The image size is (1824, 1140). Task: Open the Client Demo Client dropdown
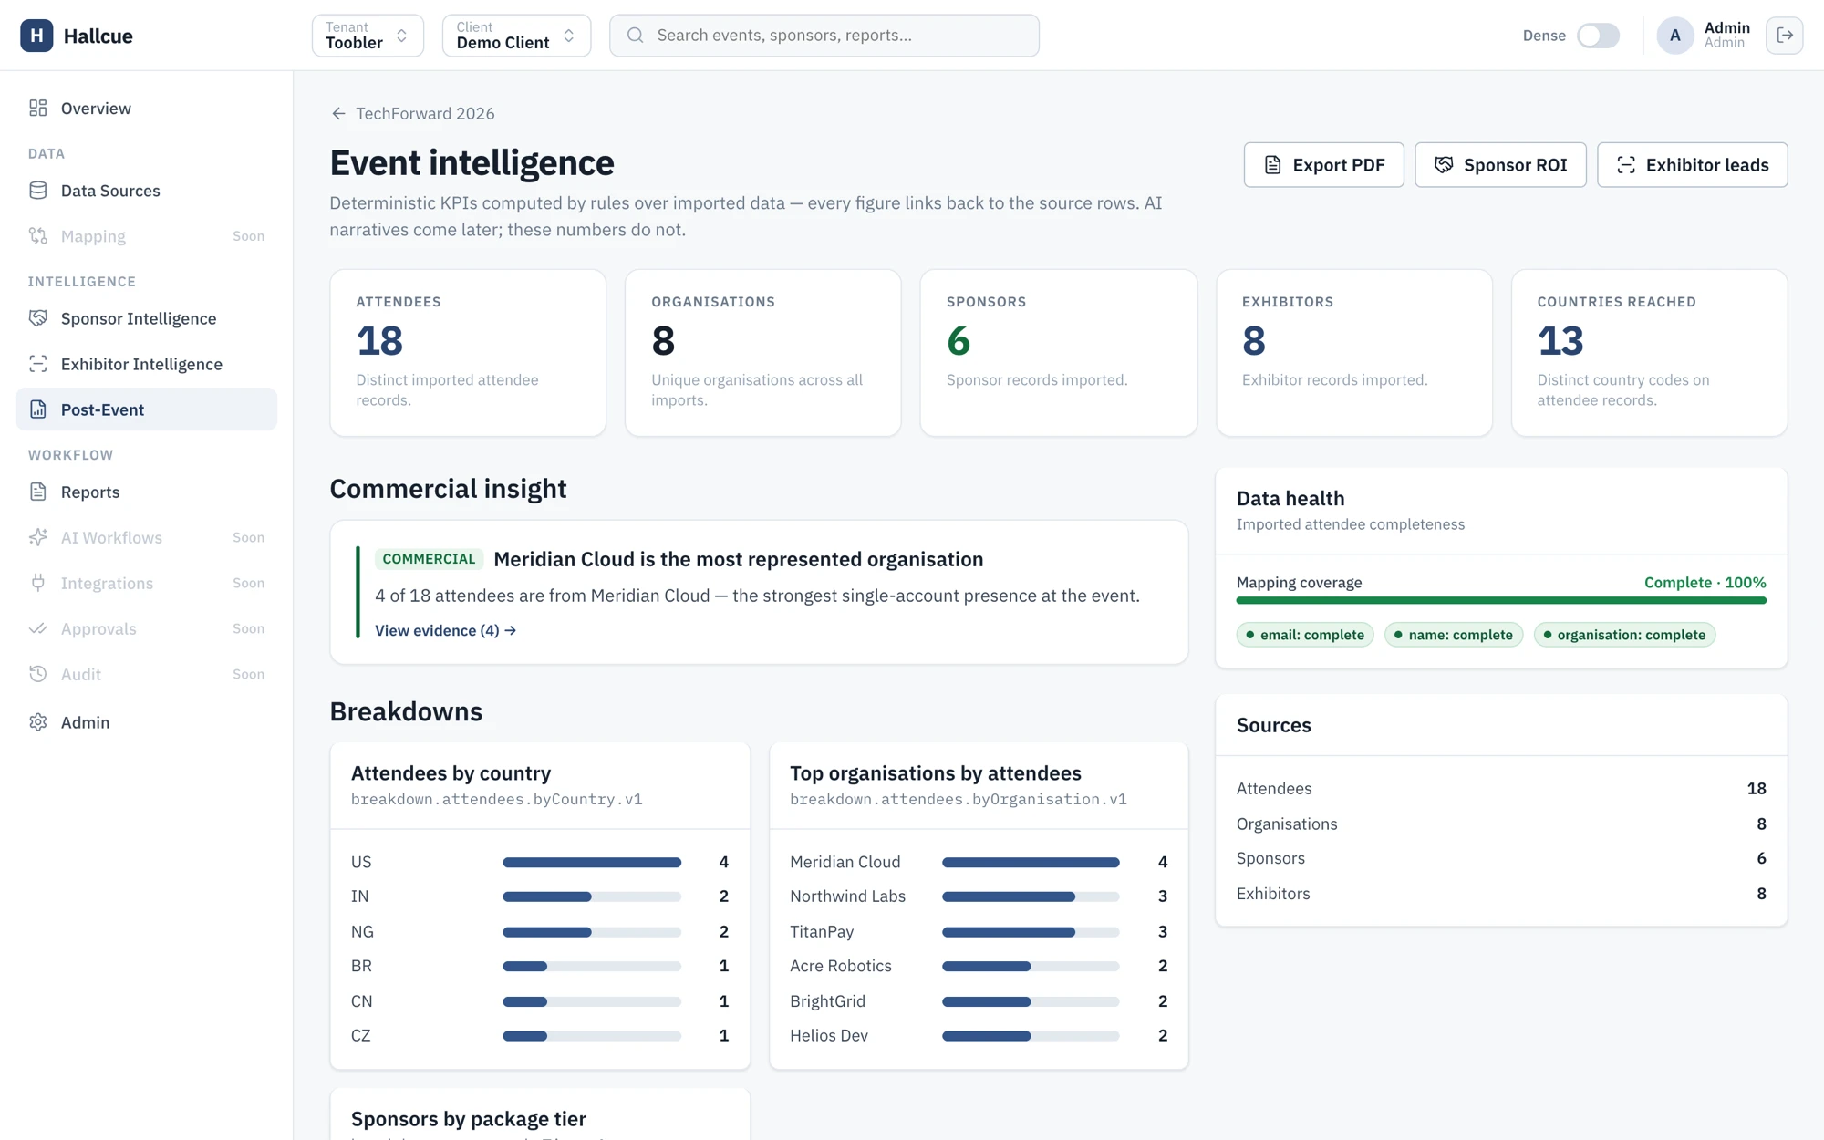point(516,36)
